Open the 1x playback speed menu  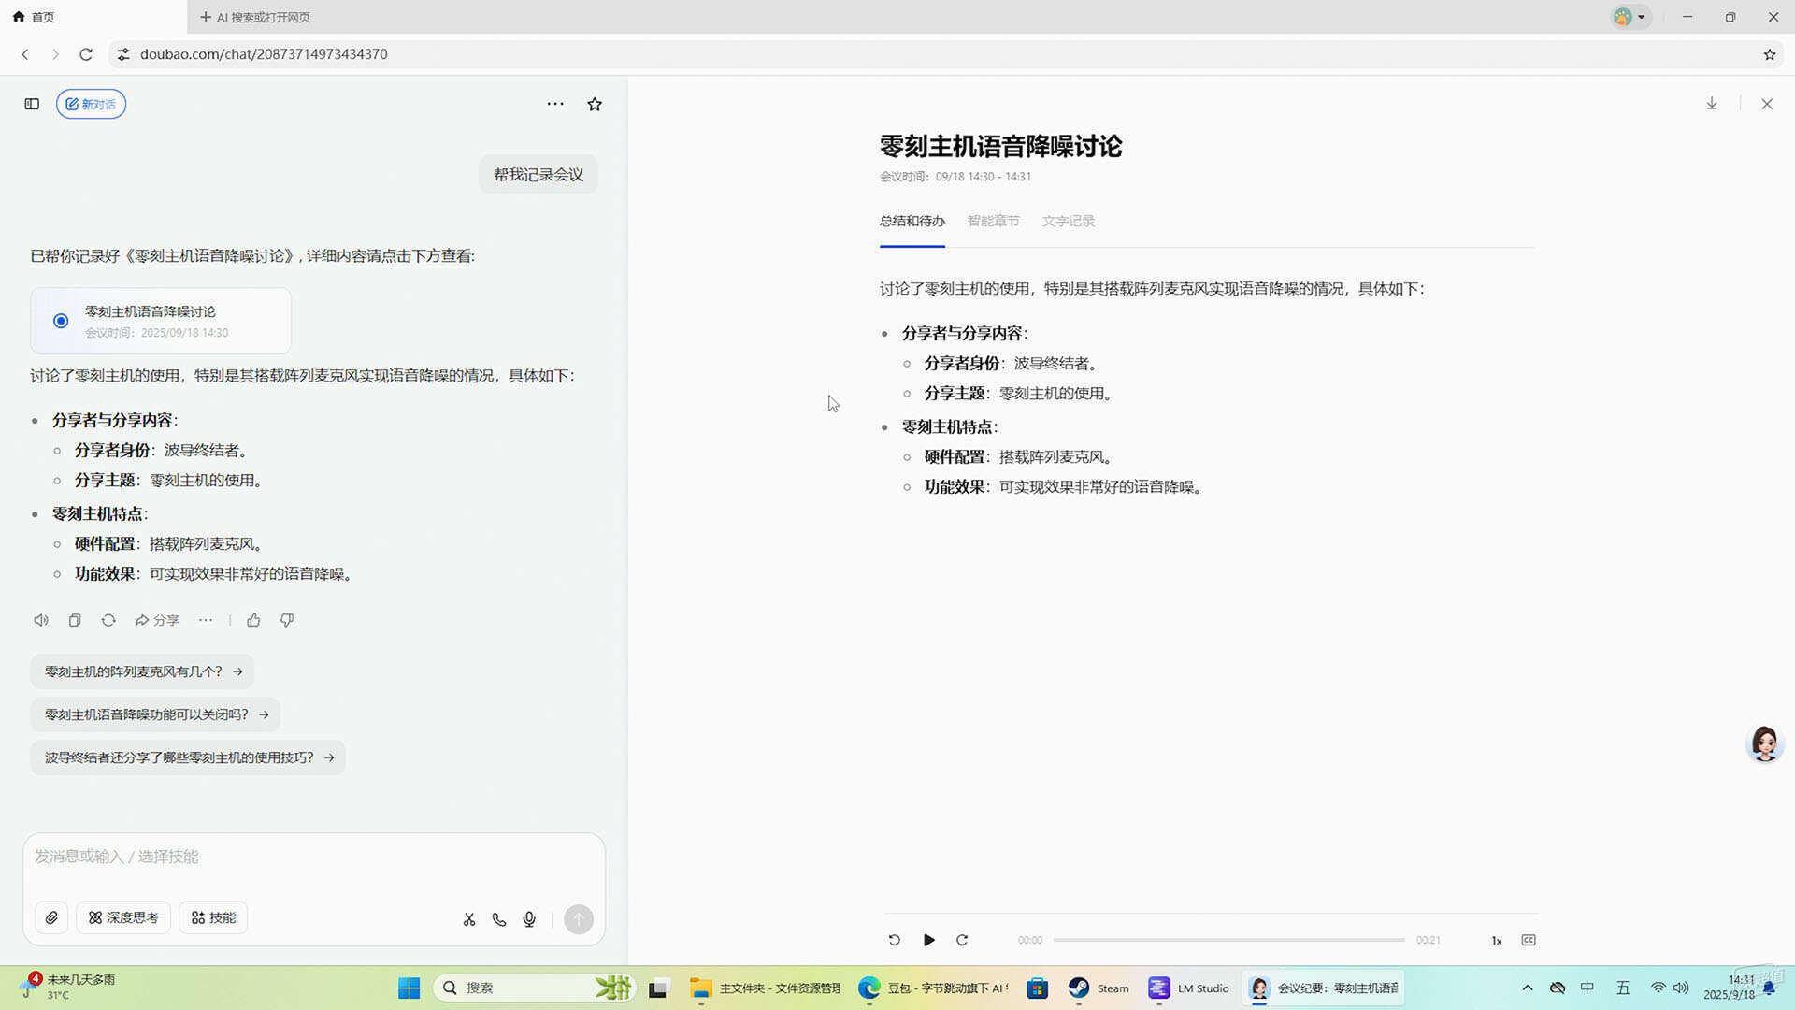pyautogui.click(x=1496, y=941)
